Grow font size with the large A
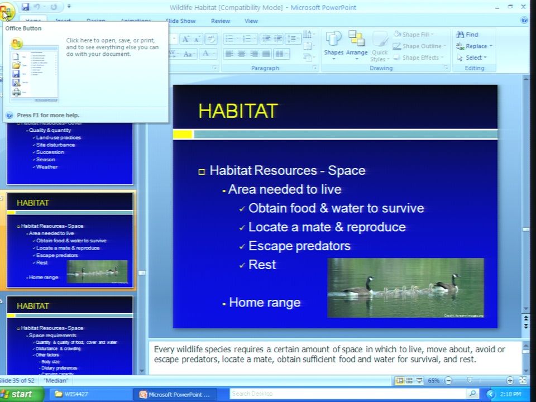536x402 pixels. pos(185,39)
